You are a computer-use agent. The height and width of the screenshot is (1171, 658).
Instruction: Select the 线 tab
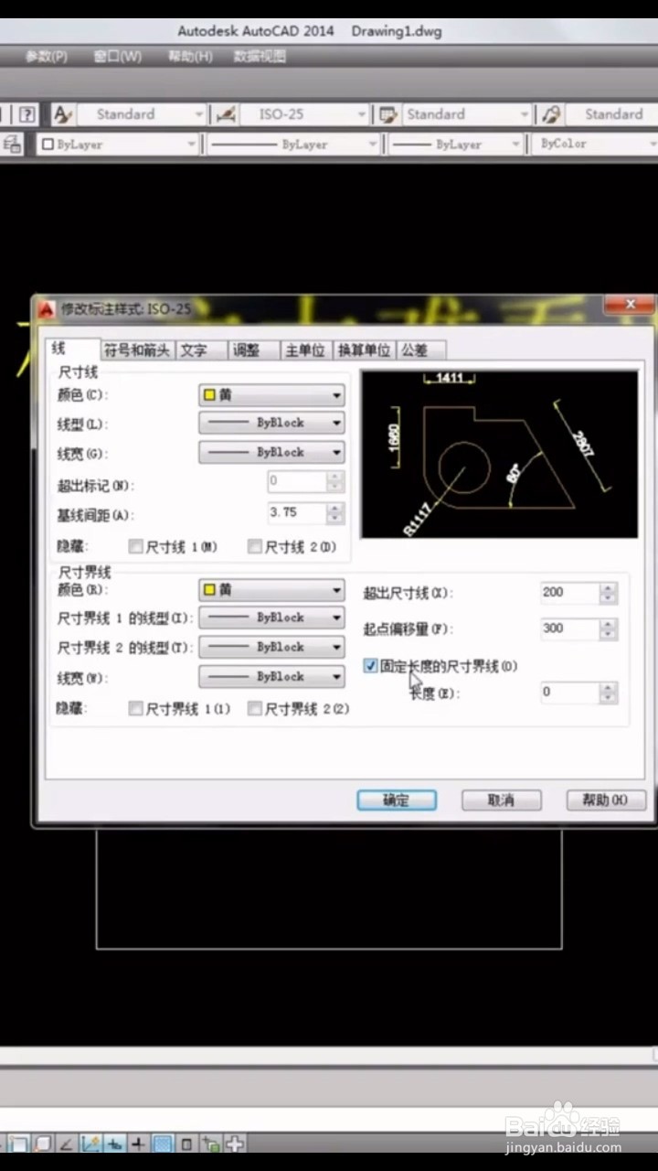click(x=71, y=348)
